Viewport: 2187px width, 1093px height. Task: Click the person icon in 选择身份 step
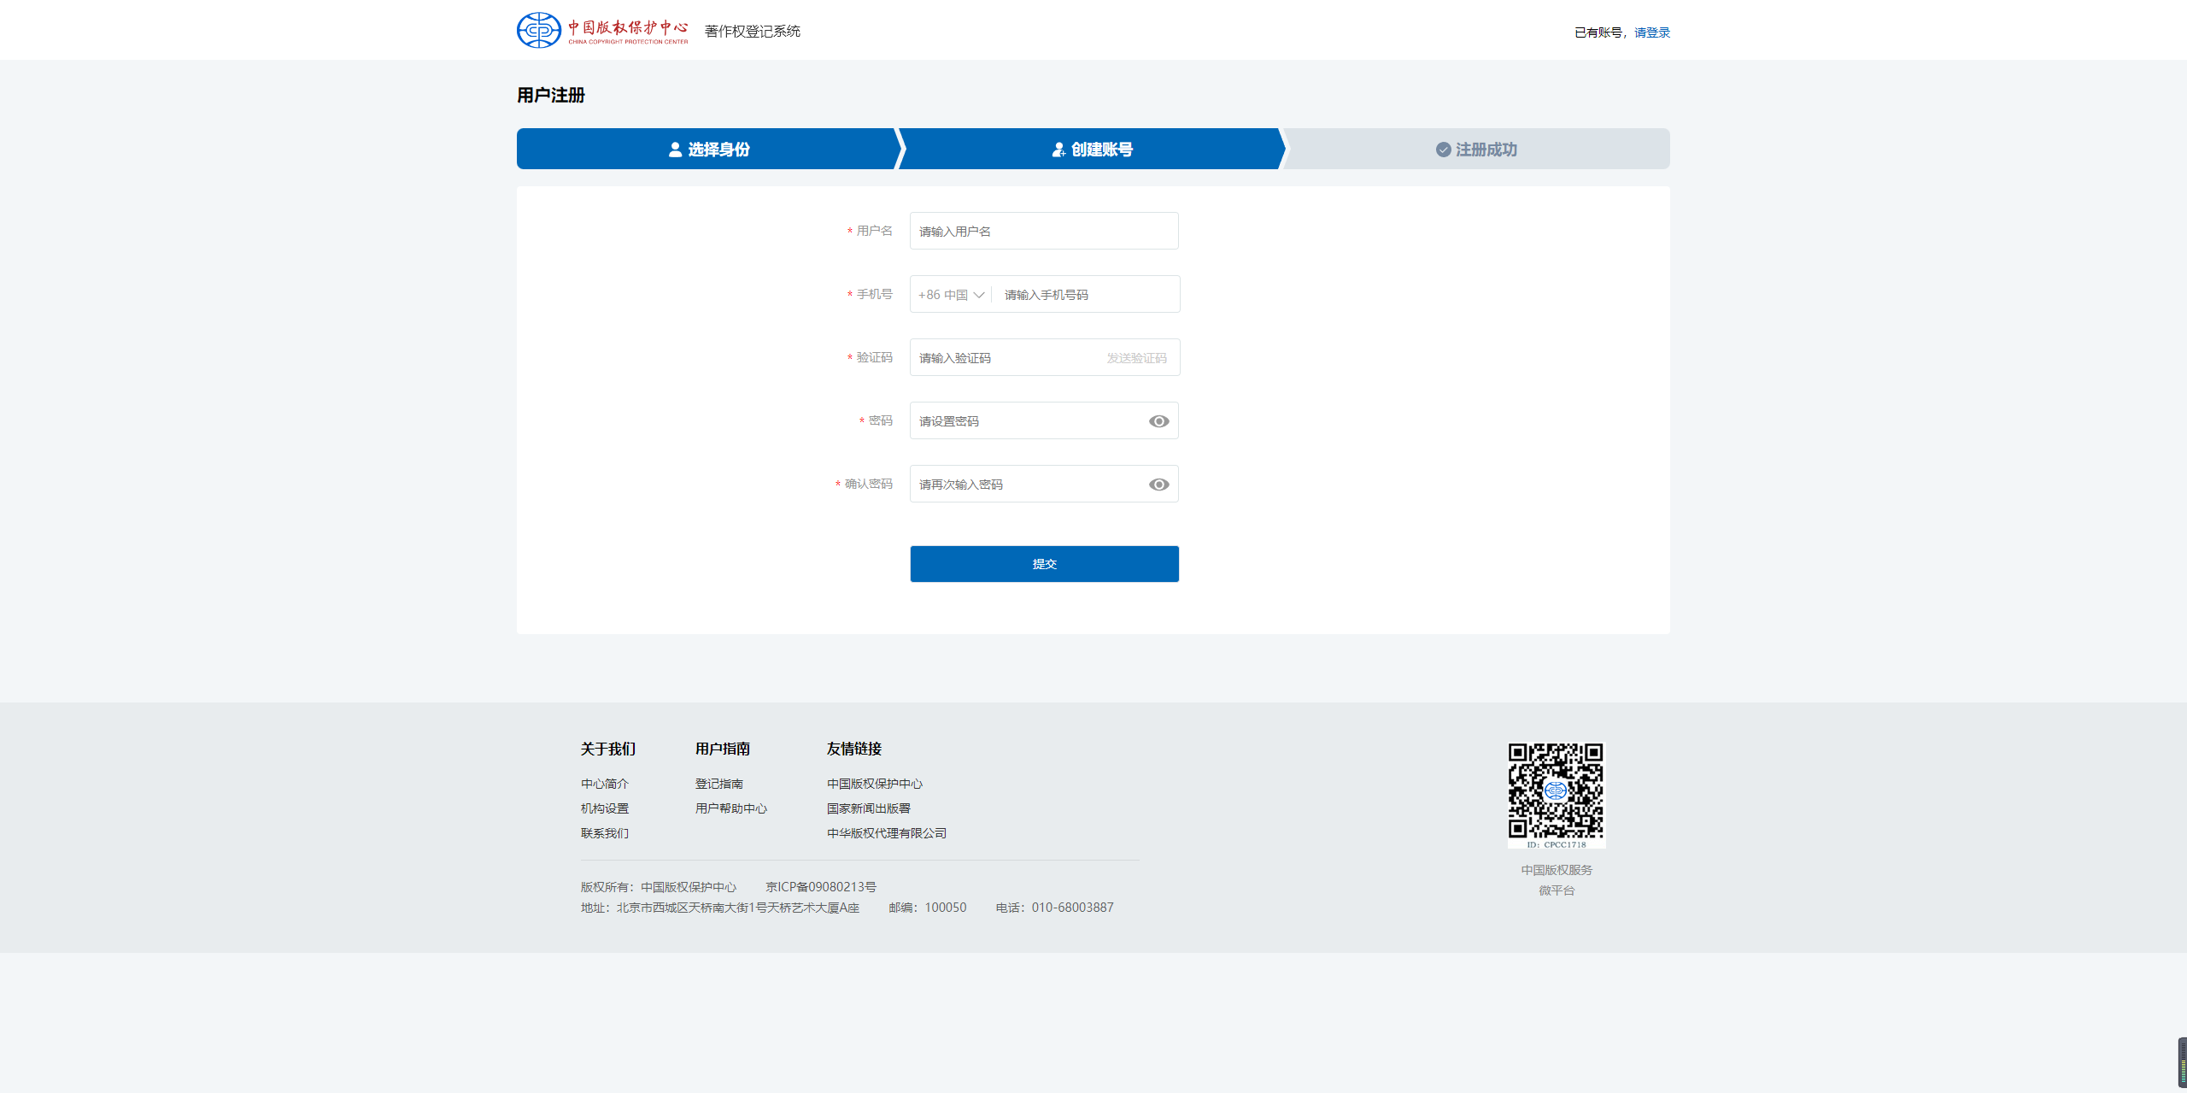coord(675,150)
